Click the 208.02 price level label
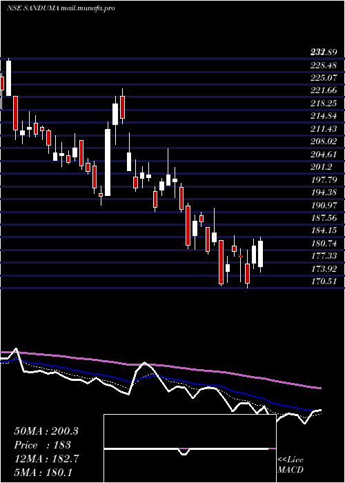The width and height of the screenshot is (345, 483). pyautogui.click(x=323, y=141)
